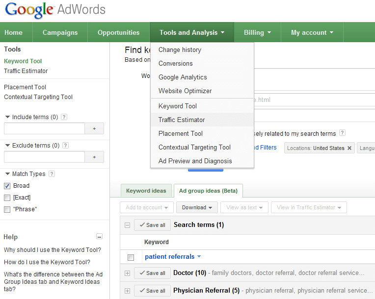
Task: Open help icon next to Exclude terms
Action: (66, 146)
